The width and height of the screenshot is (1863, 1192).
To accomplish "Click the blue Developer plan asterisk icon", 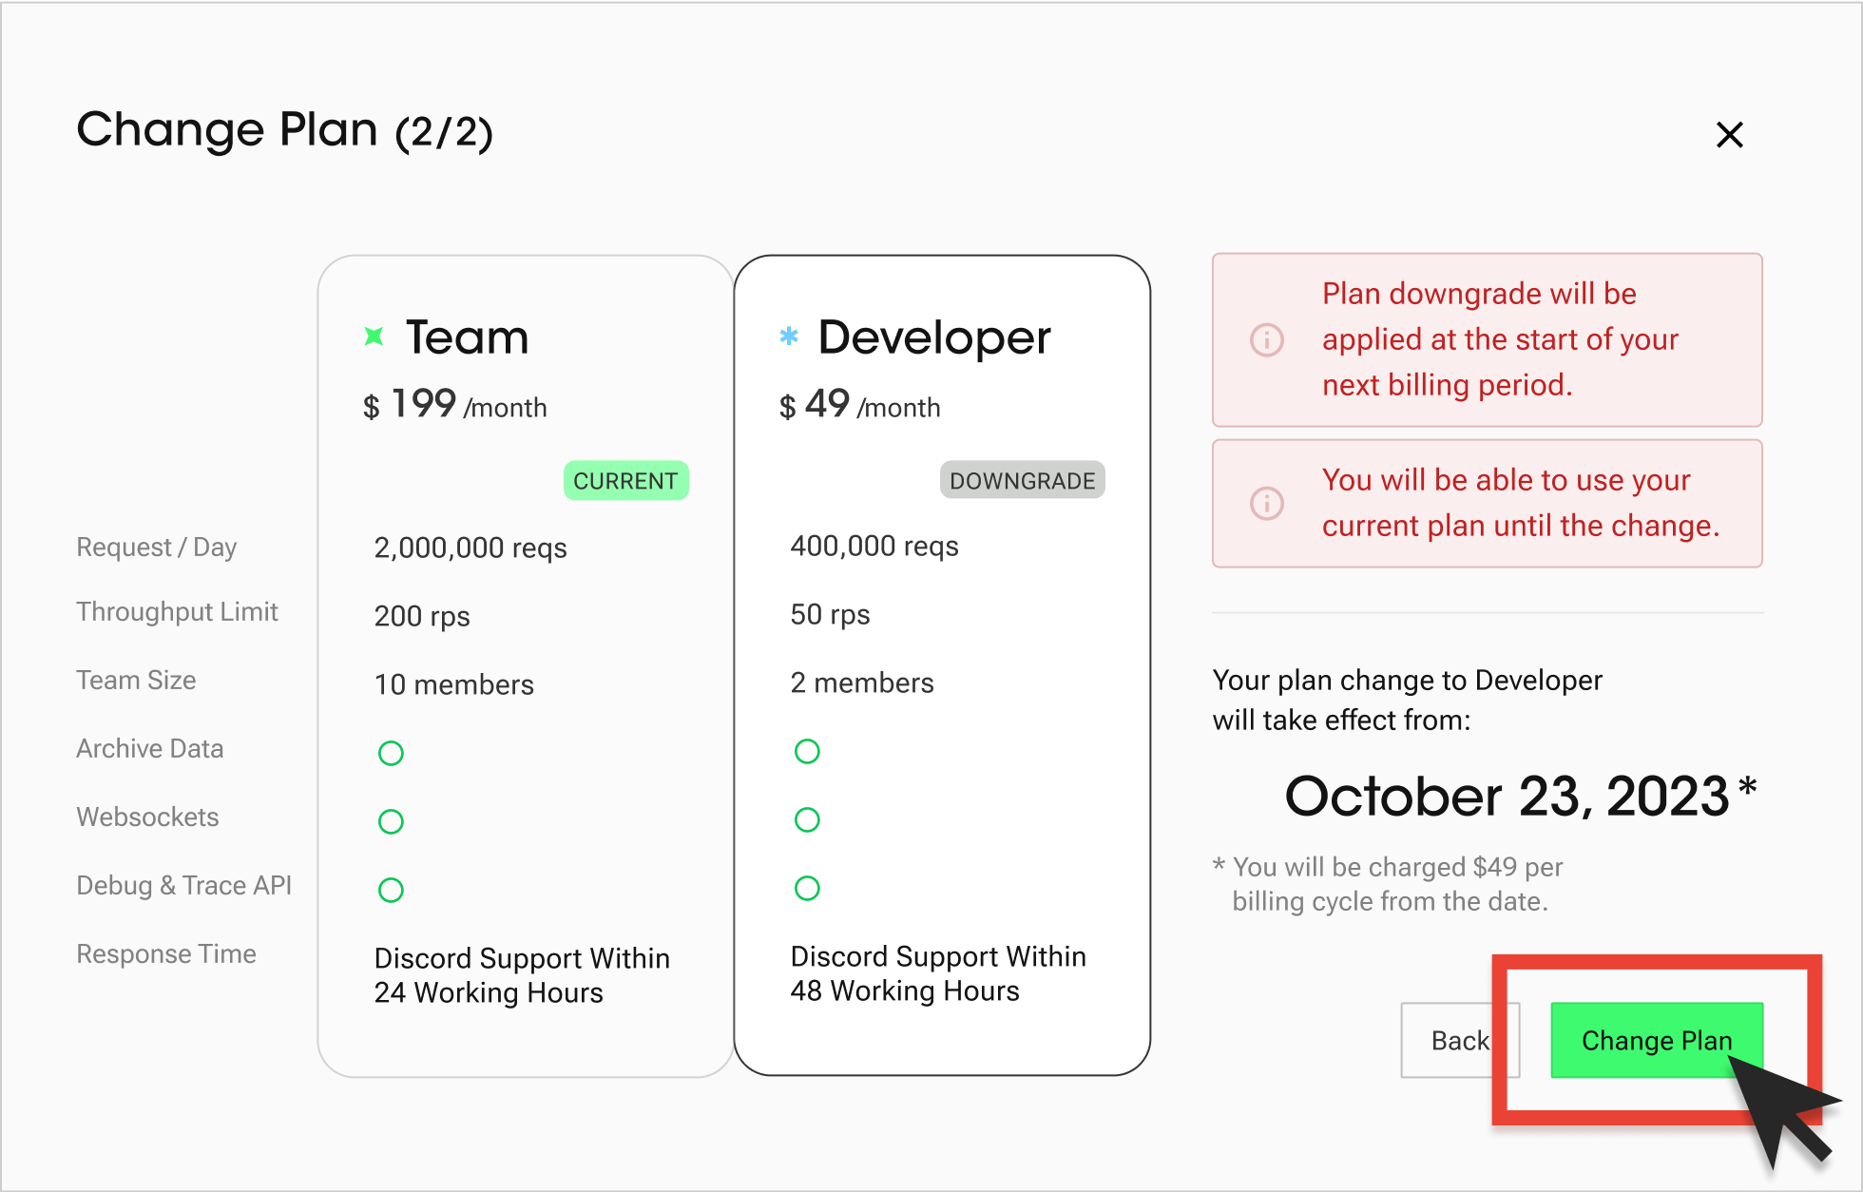I will tap(789, 336).
